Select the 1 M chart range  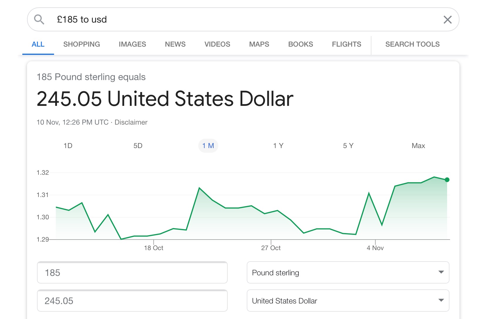(208, 146)
